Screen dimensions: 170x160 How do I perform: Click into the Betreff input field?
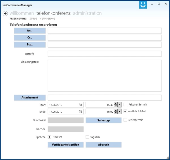tap(105, 54)
